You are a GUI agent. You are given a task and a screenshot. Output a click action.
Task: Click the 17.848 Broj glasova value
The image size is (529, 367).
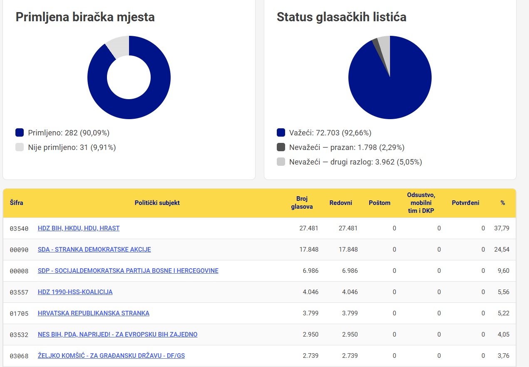309,250
